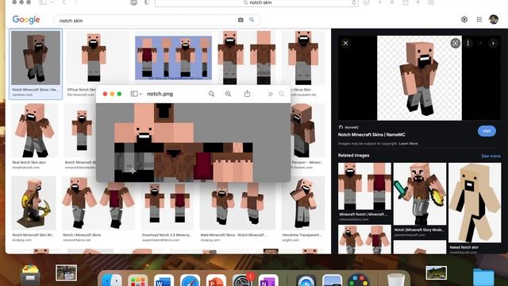Show more Preview toolbar items via double chevron
Image resolution: width=508 pixels, height=286 pixels.
(270, 94)
